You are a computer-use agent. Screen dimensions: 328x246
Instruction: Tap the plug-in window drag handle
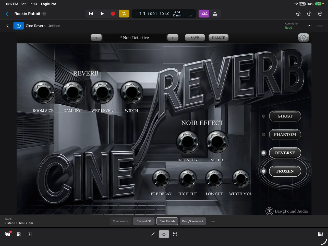pos(320,26)
